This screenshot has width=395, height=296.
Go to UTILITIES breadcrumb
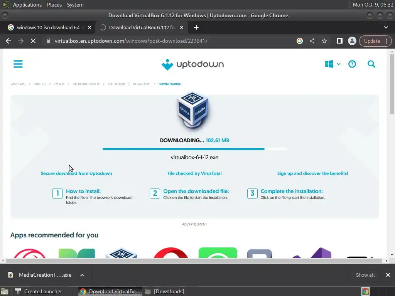(40, 84)
